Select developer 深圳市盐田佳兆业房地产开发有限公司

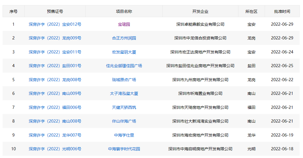200,66
